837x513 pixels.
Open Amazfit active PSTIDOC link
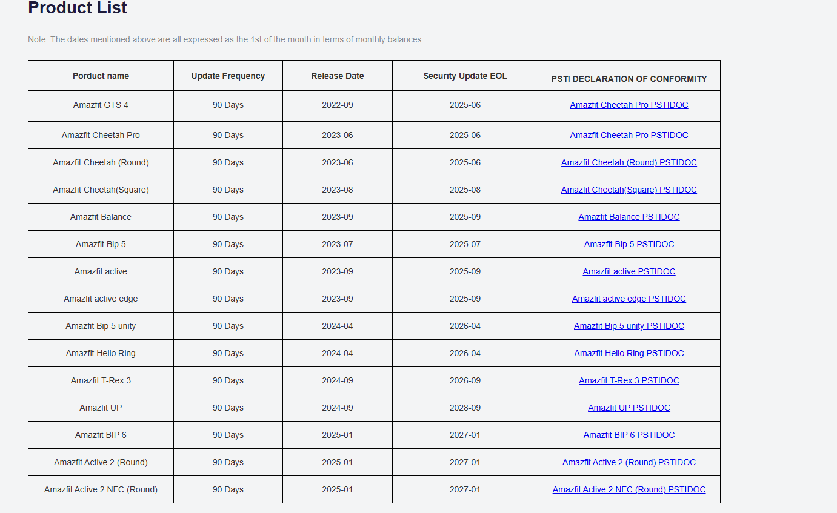(x=629, y=271)
